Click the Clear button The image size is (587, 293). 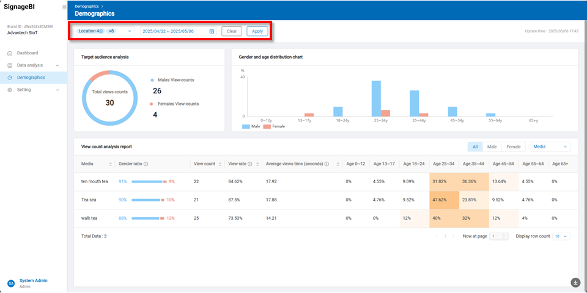pyautogui.click(x=232, y=31)
